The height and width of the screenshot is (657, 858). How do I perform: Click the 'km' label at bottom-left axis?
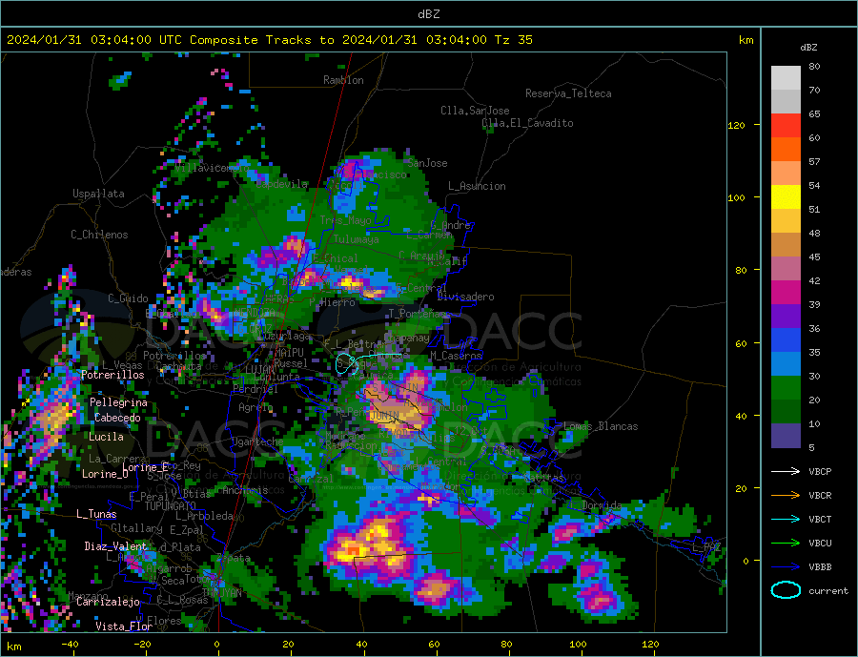(14, 647)
